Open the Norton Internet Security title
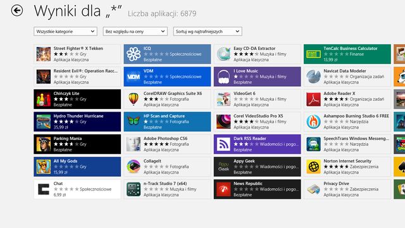 point(347,161)
